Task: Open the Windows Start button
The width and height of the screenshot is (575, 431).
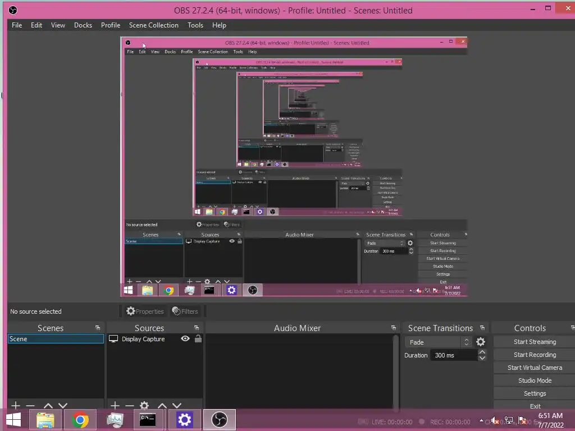Action: pos(13,420)
